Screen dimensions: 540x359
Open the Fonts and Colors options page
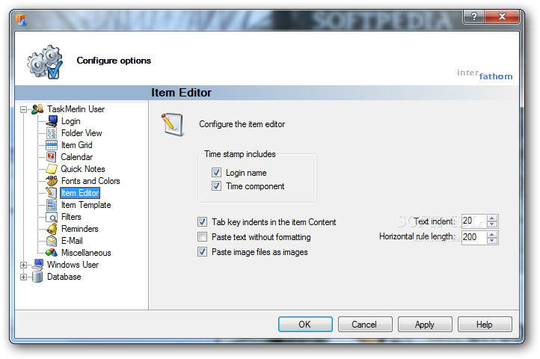pyautogui.click(x=90, y=181)
